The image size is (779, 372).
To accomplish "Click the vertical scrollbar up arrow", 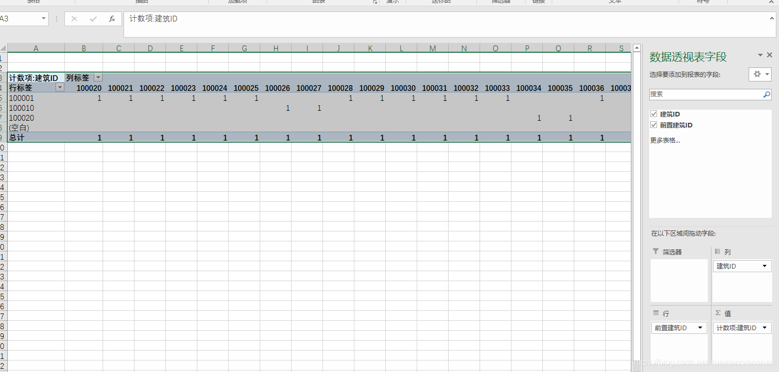I will coord(637,48).
